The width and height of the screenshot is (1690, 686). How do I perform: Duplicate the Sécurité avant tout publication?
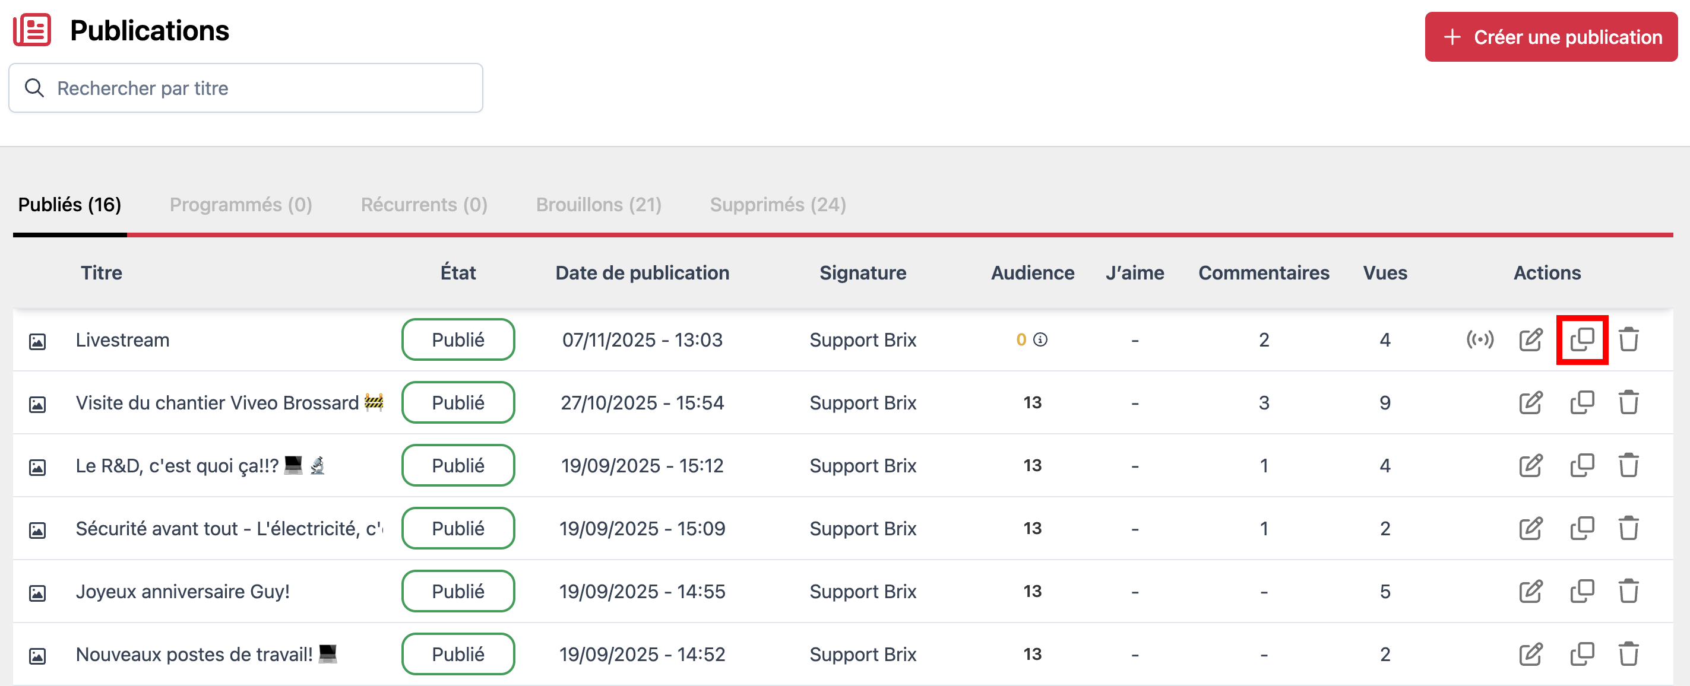[x=1582, y=529]
